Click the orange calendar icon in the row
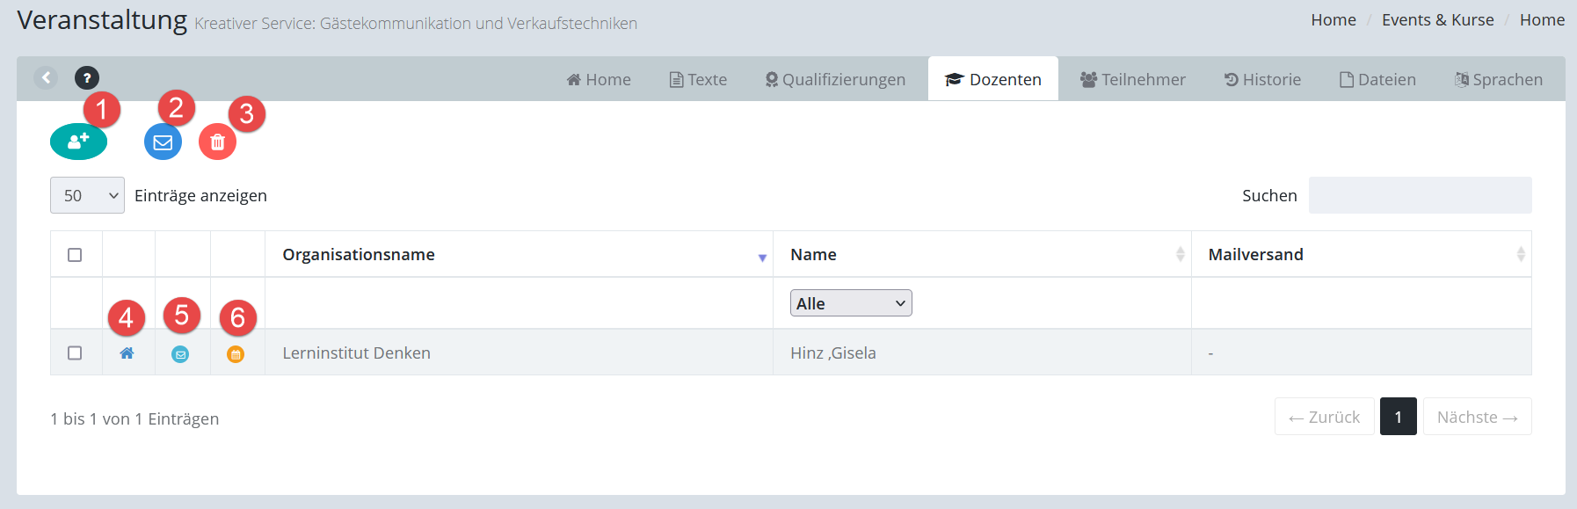This screenshot has width=1577, height=509. click(x=236, y=354)
